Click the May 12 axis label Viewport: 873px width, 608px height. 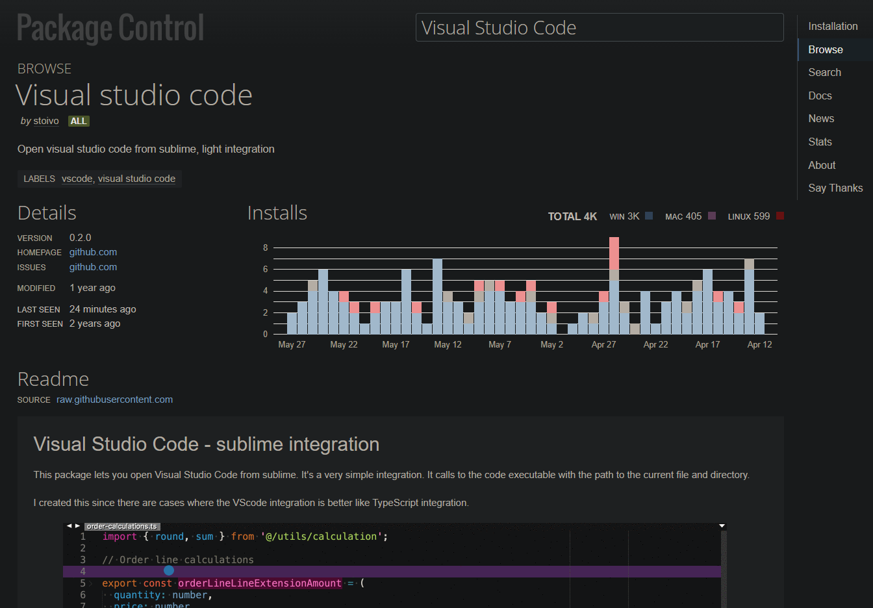(448, 345)
